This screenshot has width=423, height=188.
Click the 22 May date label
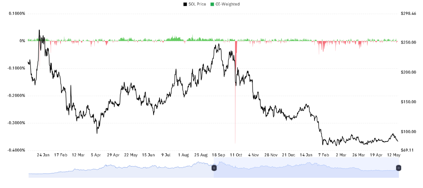(131, 155)
